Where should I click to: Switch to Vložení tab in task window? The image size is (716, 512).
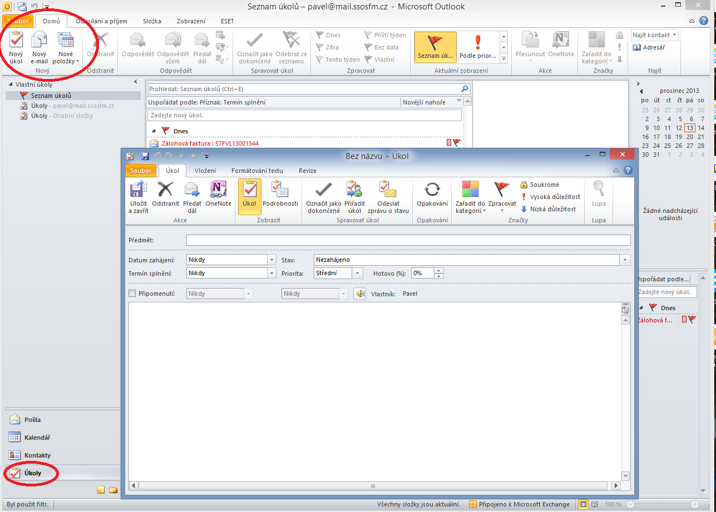(x=205, y=171)
